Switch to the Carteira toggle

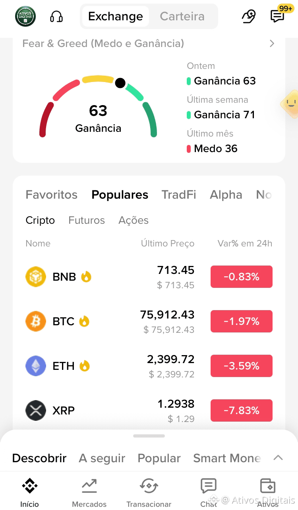pos(182,16)
